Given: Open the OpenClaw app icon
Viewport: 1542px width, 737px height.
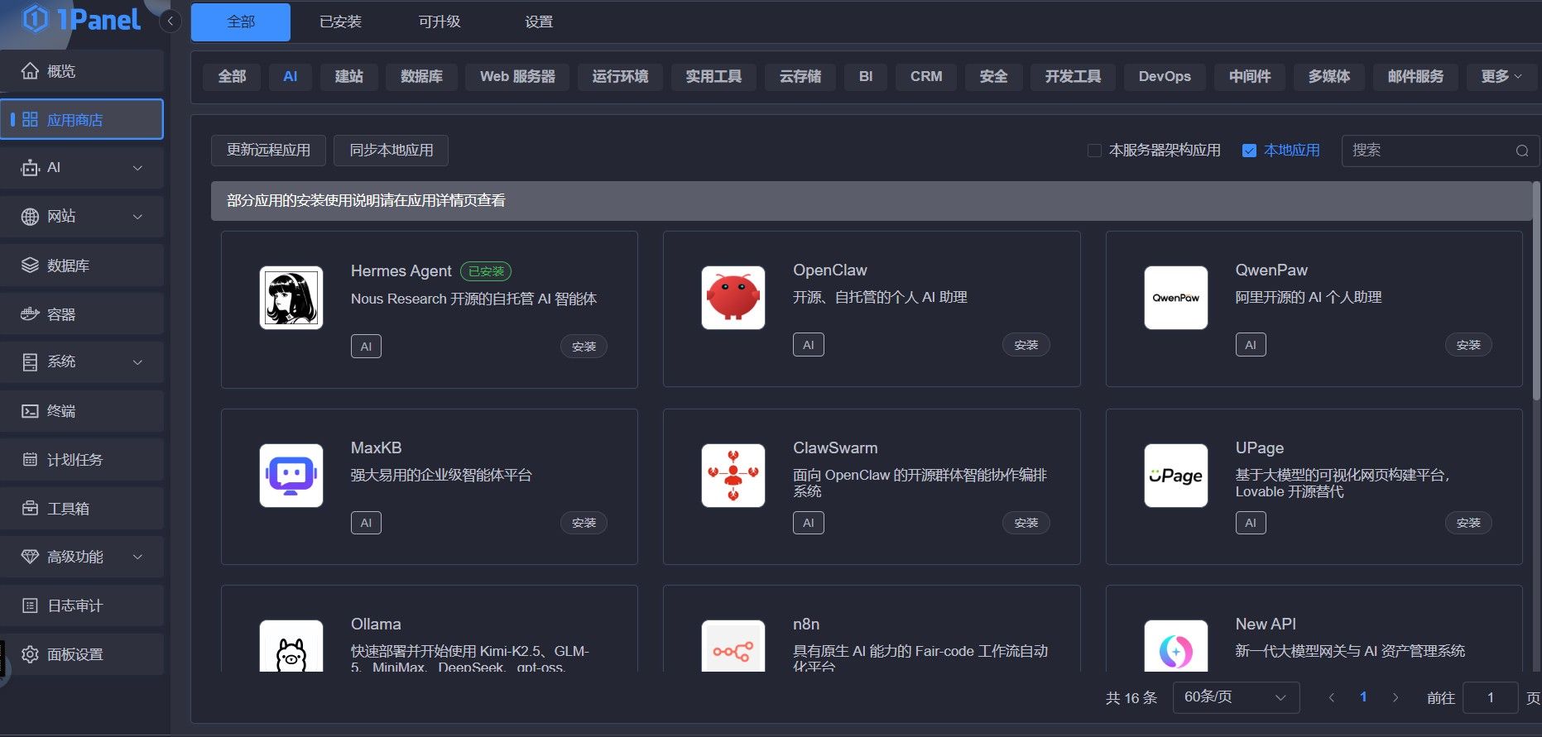Looking at the screenshot, I should [x=733, y=298].
